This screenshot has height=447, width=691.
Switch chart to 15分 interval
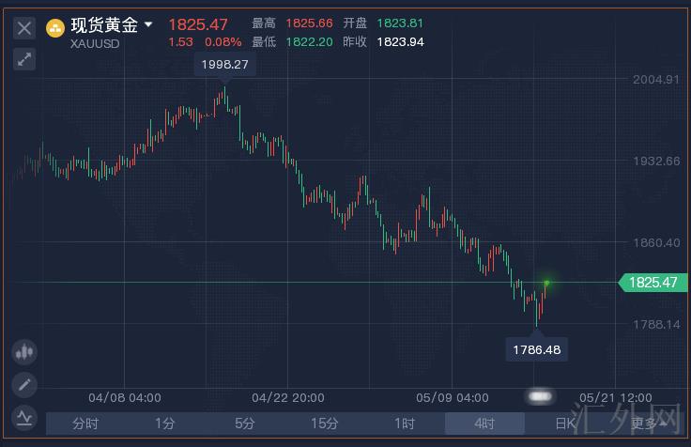(x=325, y=424)
